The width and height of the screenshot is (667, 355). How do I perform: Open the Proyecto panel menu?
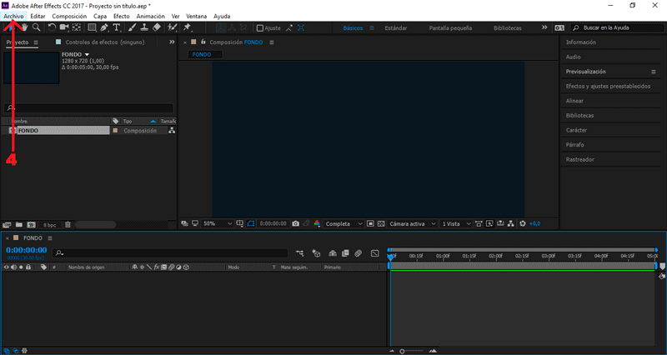coord(36,42)
